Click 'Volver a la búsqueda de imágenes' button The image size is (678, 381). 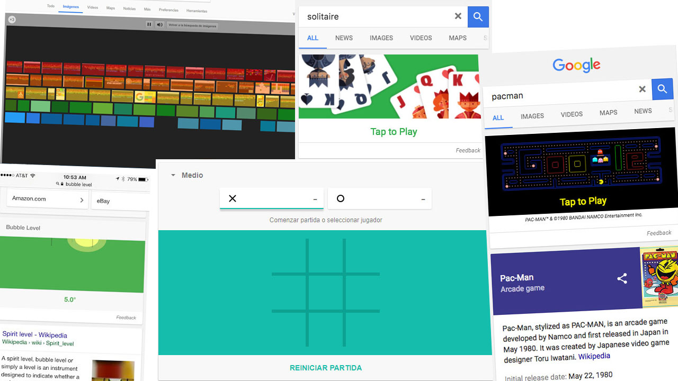[x=192, y=25]
